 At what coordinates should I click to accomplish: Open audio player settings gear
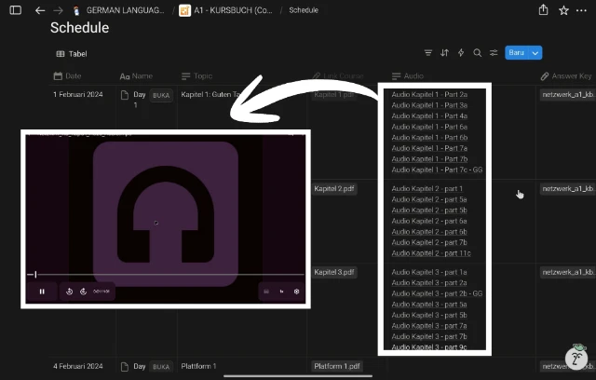click(x=297, y=292)
